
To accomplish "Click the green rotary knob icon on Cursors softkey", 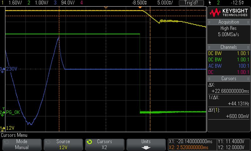I will (x=89, y=142).
